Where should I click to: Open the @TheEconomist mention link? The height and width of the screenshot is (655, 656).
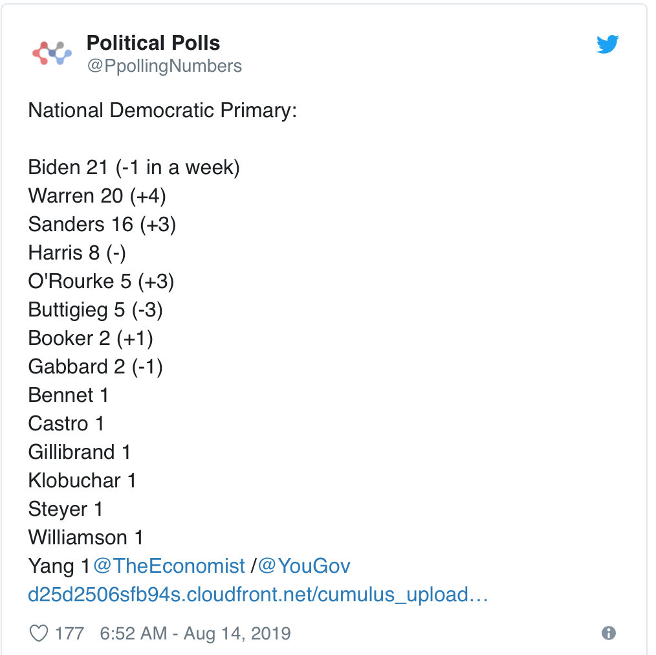[169, 566]
